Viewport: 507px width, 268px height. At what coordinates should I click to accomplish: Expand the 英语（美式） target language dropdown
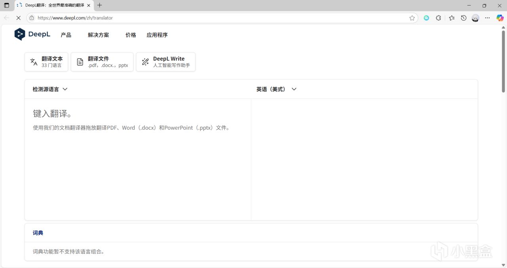point(276,89)
